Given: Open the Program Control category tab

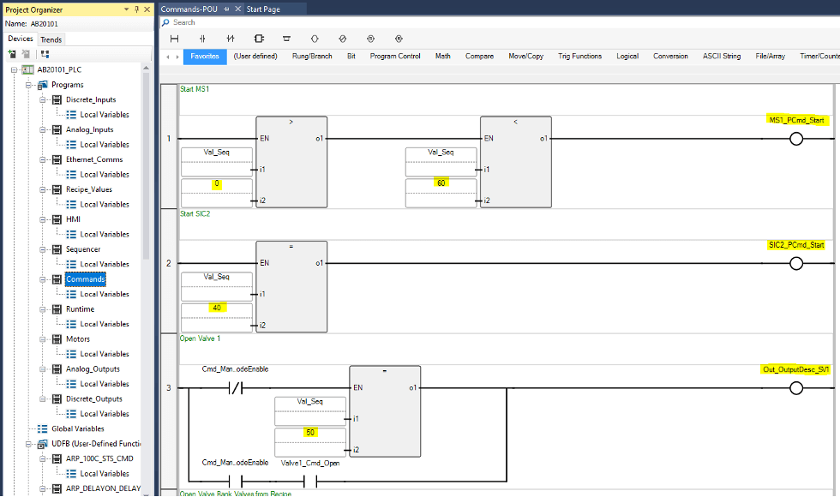Looking at the screenshot, I should pyautogui.click(x=395, y=57).
